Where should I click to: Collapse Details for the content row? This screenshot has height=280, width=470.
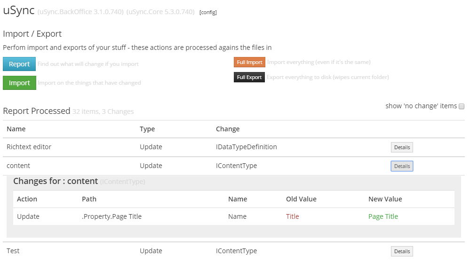[x=402, y=166]
